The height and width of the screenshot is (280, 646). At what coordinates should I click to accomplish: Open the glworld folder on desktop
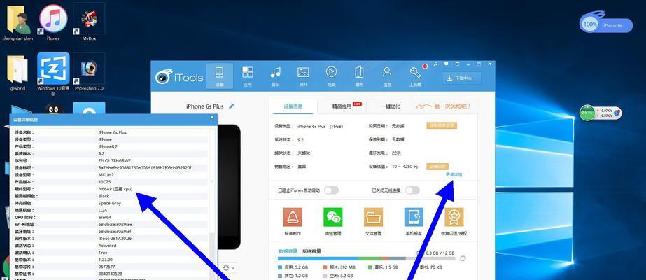[x=17, y=71]
